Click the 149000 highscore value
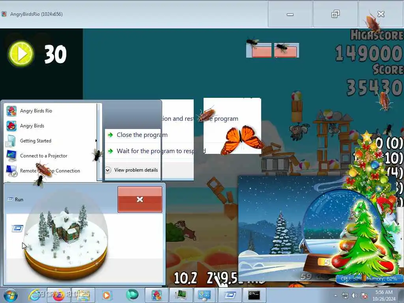 369,53
